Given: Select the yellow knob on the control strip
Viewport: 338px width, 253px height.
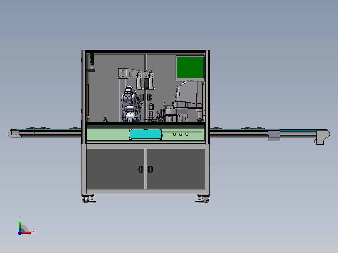Looking at the screenshot, I should (x=187, y=134).
